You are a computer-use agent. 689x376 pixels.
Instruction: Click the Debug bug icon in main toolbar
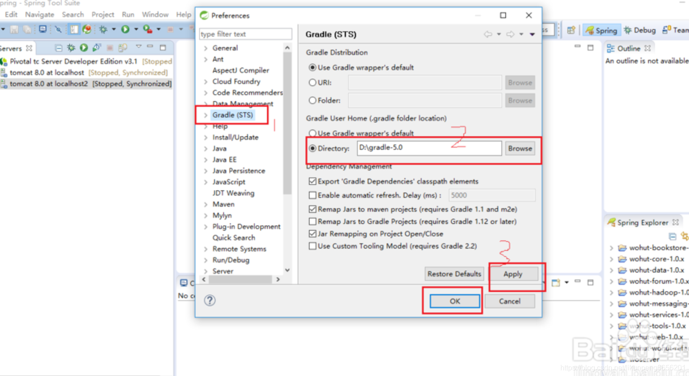point(103,29)
